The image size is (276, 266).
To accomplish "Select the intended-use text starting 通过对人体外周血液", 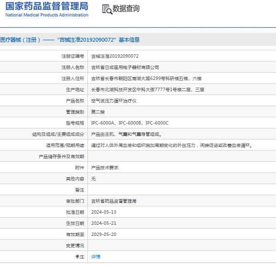I will coord(172,145).
